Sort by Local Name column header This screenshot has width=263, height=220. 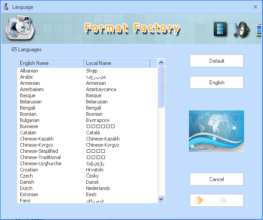pyautogui.click(x=117, y=63)
